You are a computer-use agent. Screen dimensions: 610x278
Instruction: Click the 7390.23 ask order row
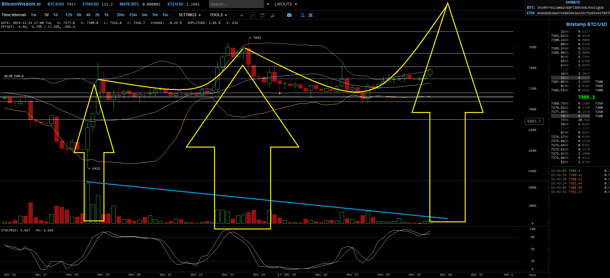click(x=570, y=40)
